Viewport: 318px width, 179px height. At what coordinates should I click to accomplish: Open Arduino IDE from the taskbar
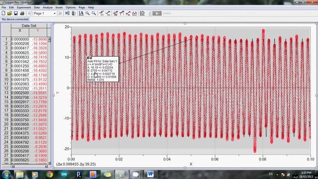click(x=64, y=175)
